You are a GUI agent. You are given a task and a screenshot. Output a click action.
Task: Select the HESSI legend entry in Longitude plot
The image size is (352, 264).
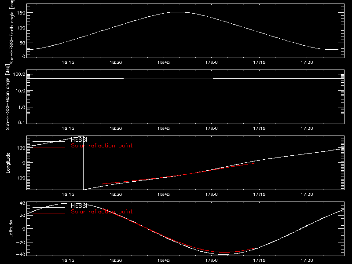[x=79, y=139]
